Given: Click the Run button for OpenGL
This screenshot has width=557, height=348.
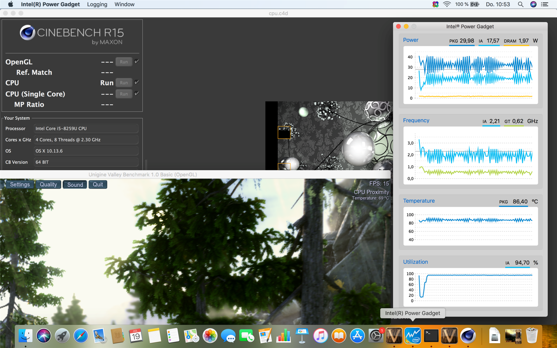Looking at the screenshot, I should [x=124, y=62].
